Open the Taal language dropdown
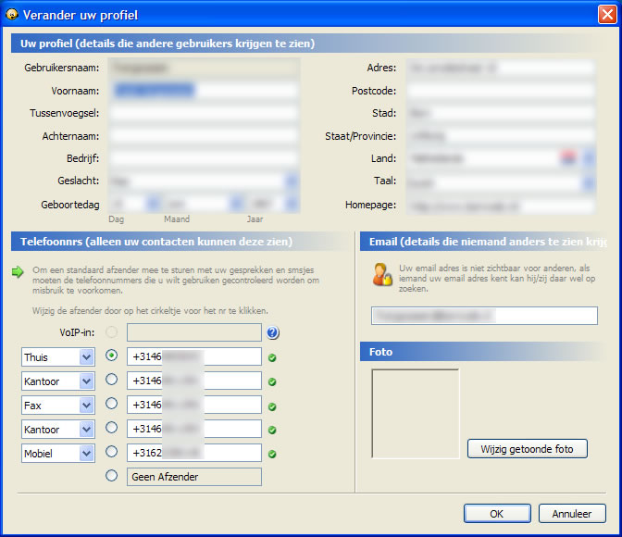622x537 pixels. point(589,182)
